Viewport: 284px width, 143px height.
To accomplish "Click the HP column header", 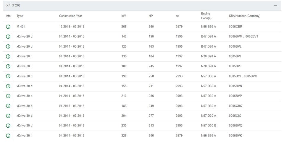I will (151, 16).
